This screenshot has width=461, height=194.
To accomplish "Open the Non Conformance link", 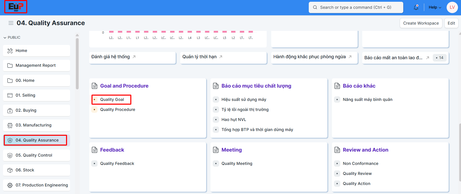I will pos(360,164).
